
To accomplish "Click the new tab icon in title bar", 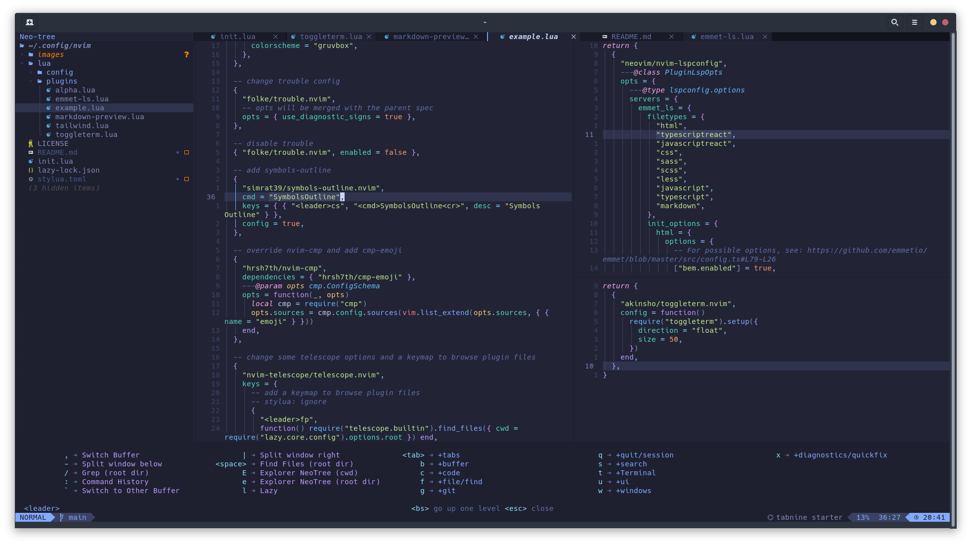I will (x=30, y=22).
